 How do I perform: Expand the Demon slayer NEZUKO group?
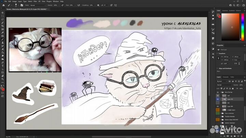221,120
